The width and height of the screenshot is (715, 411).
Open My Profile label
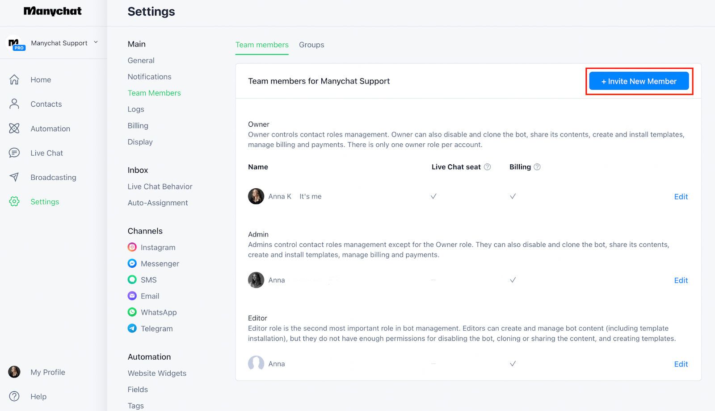pos(48,372)
